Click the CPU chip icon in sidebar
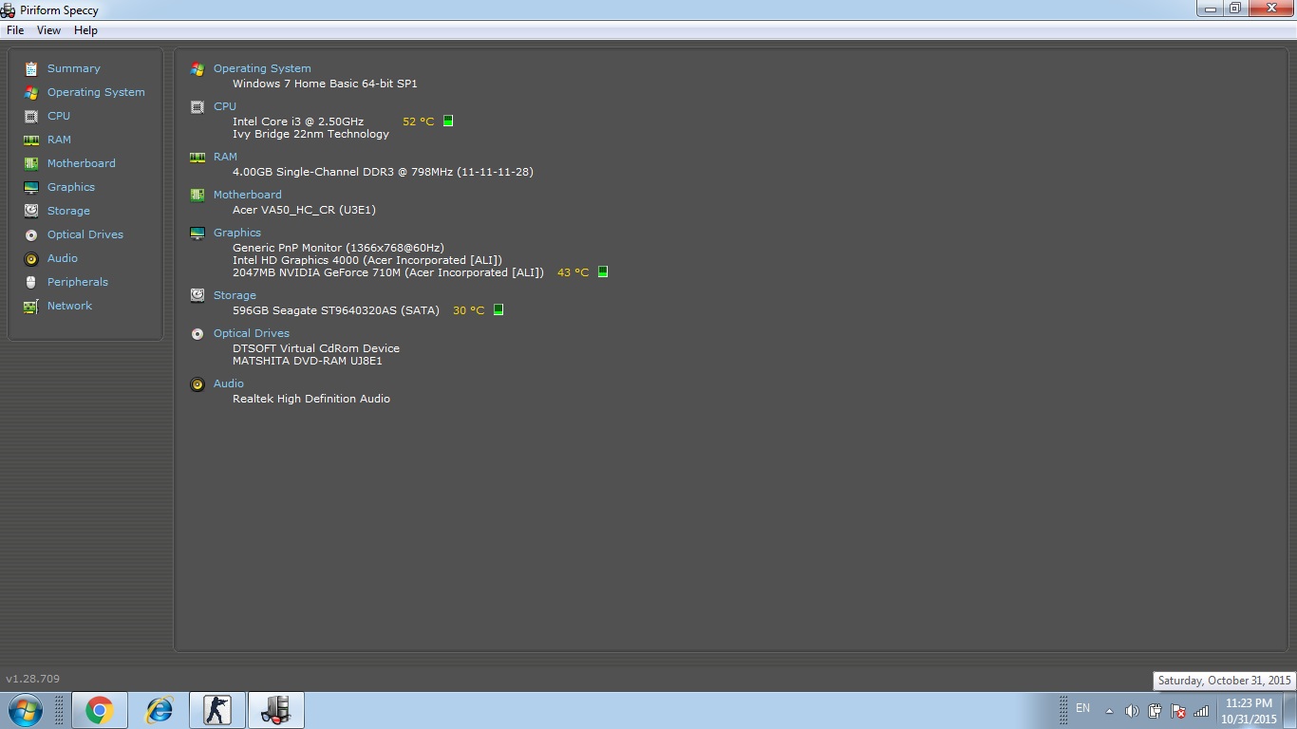This screenshot has width=1297, height=729. 31,116
